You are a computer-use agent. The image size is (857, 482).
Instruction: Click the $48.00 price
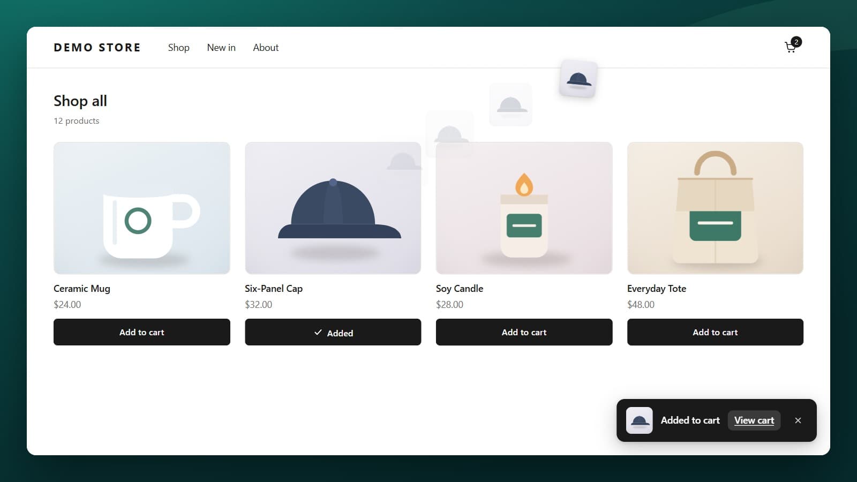[x=641, y=304]
